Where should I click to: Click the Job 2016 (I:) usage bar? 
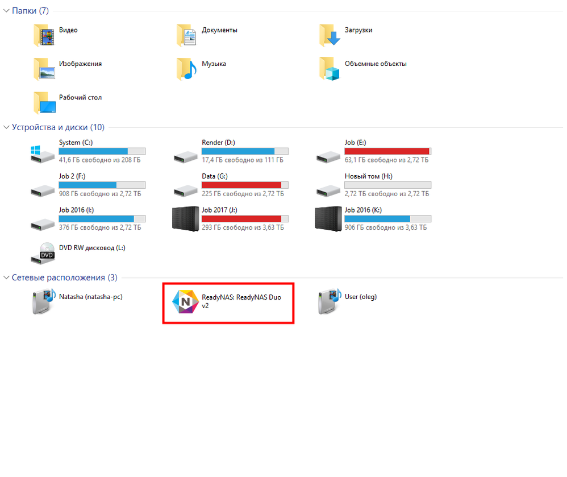102,218
